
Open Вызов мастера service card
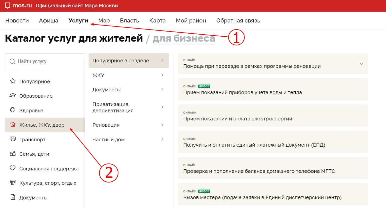click(x=273, y=194)
